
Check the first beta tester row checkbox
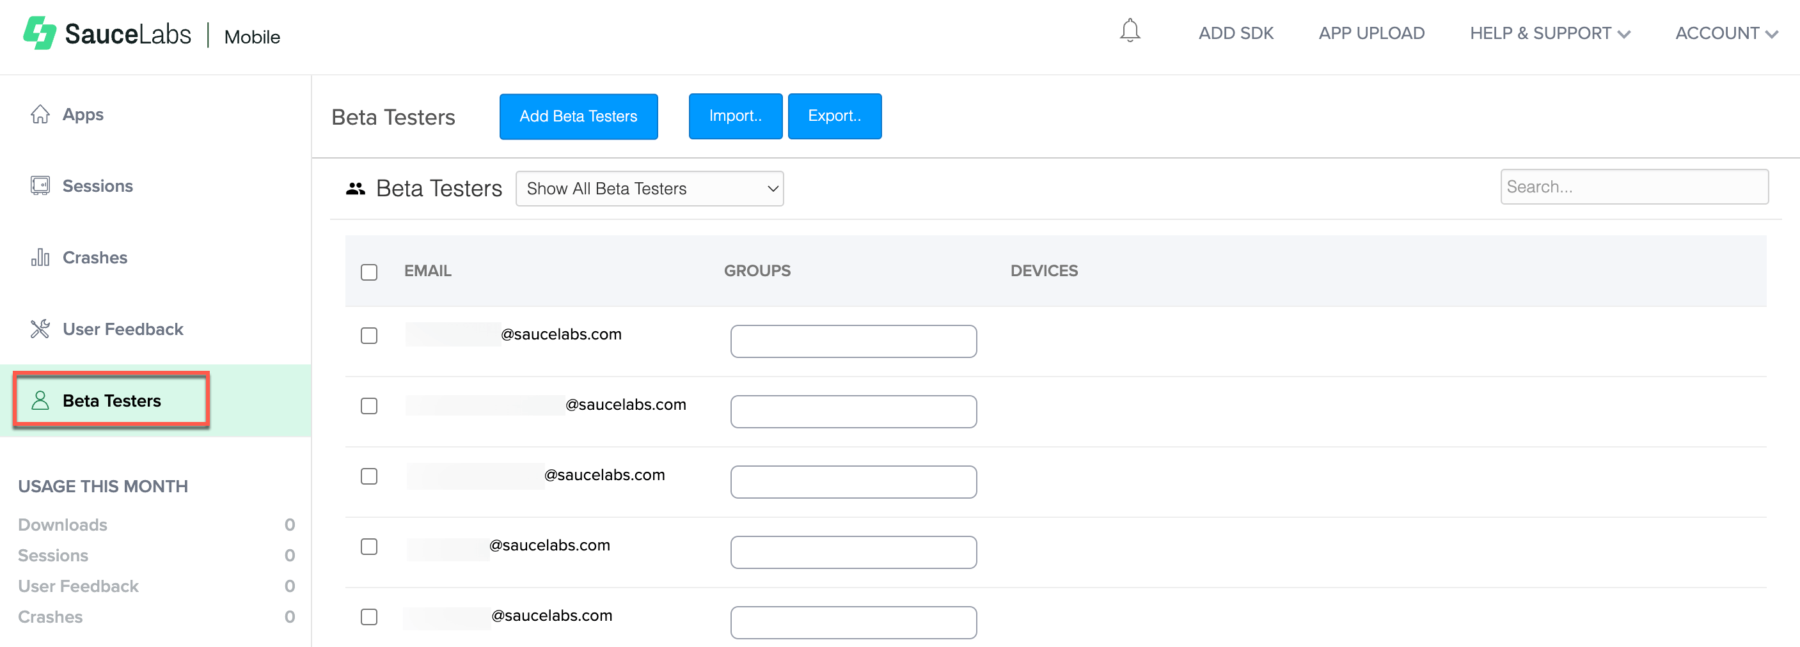coord(369,336)
